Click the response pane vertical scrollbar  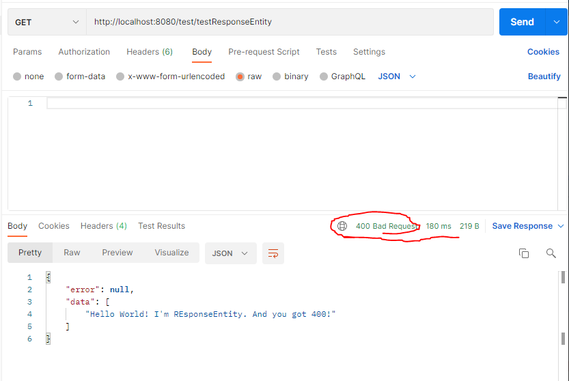click(563, 309)
